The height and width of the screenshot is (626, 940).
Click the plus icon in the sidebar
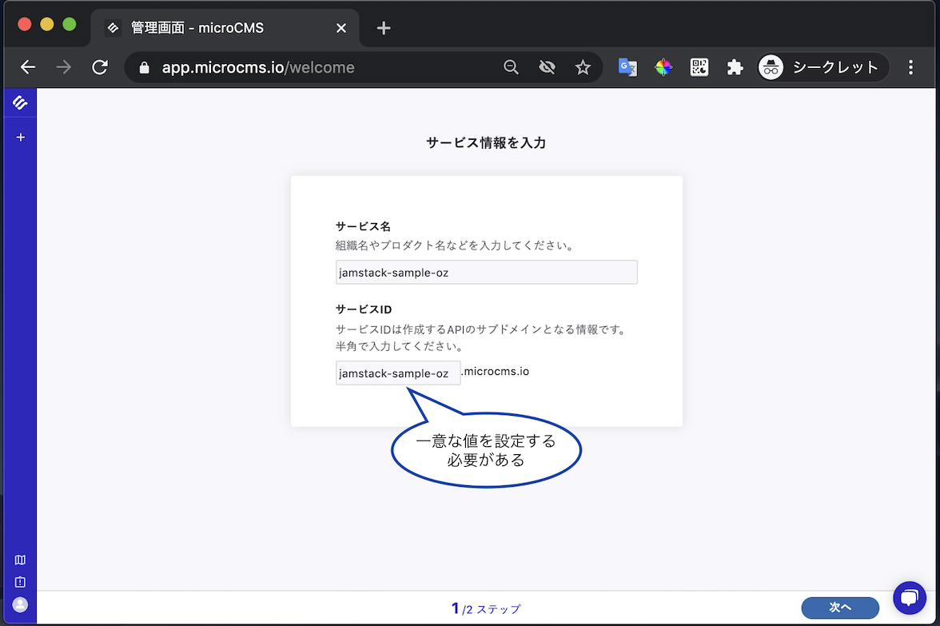click(x=21, y=138)
